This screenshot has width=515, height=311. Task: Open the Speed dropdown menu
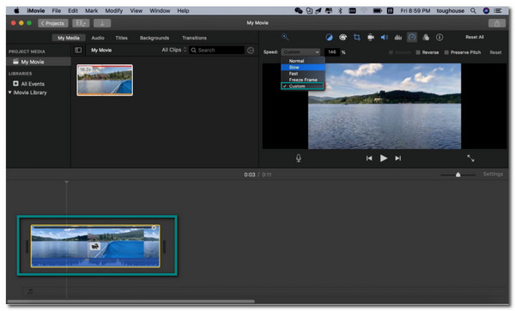[300, 52]
